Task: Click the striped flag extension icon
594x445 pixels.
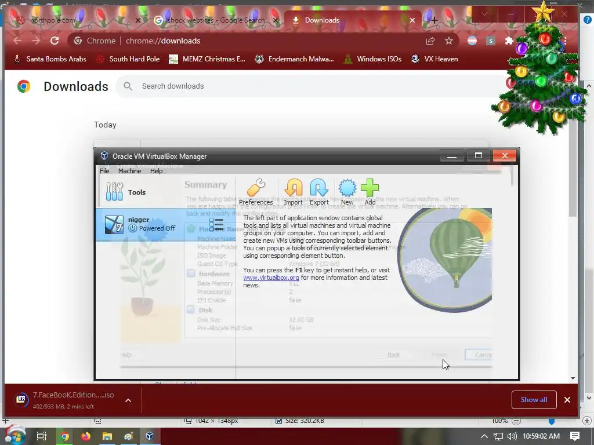Action: 472,41
